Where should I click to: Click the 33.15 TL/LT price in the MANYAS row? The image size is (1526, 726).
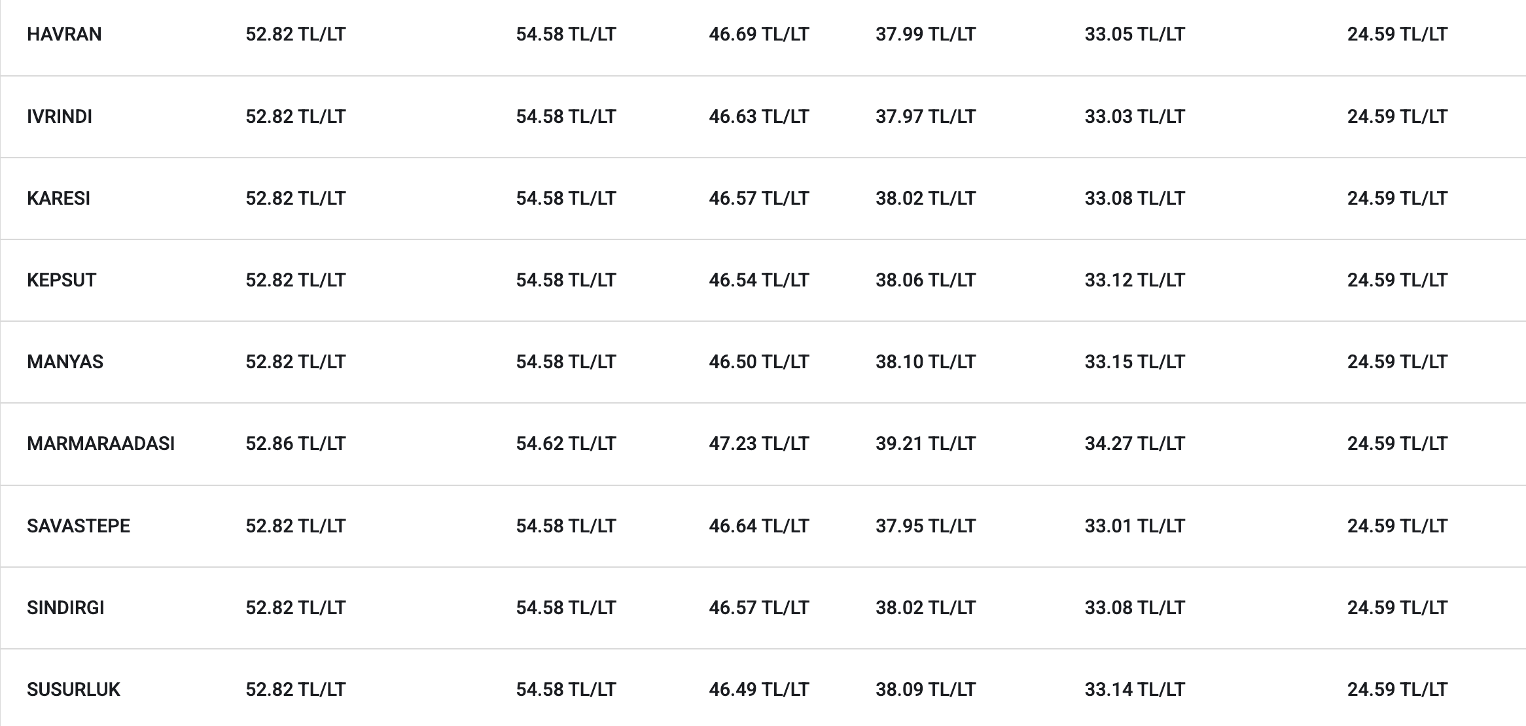[1135, 362]
